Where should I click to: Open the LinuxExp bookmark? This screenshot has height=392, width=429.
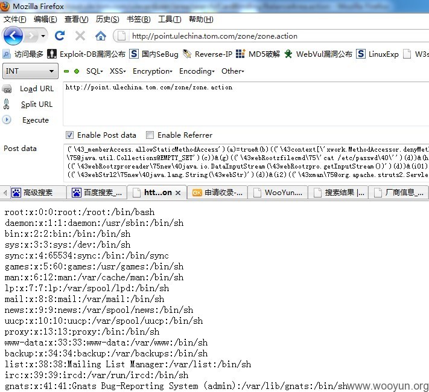pyautogui.click(x=378, y=54)
